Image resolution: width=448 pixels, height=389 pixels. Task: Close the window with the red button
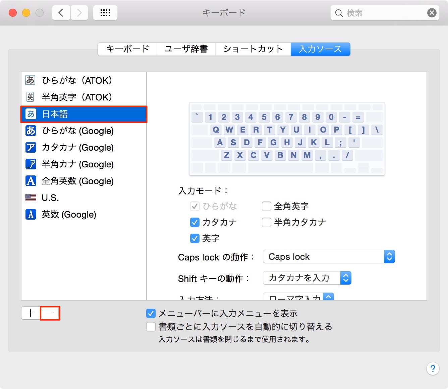coord(13,13)
